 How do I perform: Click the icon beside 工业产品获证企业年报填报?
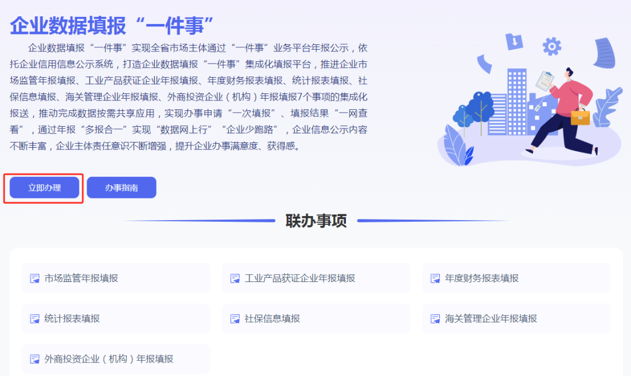pos(235,278)
